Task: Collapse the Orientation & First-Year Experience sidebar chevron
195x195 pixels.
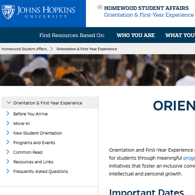Action: [x=9, y=102]
